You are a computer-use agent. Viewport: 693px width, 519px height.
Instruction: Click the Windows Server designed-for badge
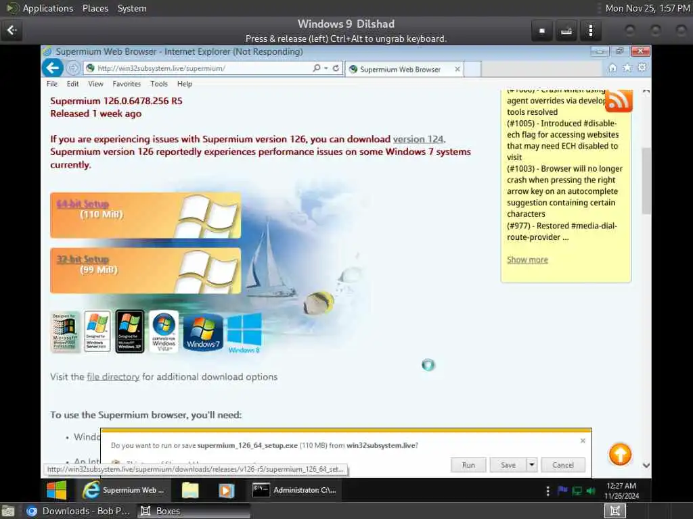pos(97,331)
